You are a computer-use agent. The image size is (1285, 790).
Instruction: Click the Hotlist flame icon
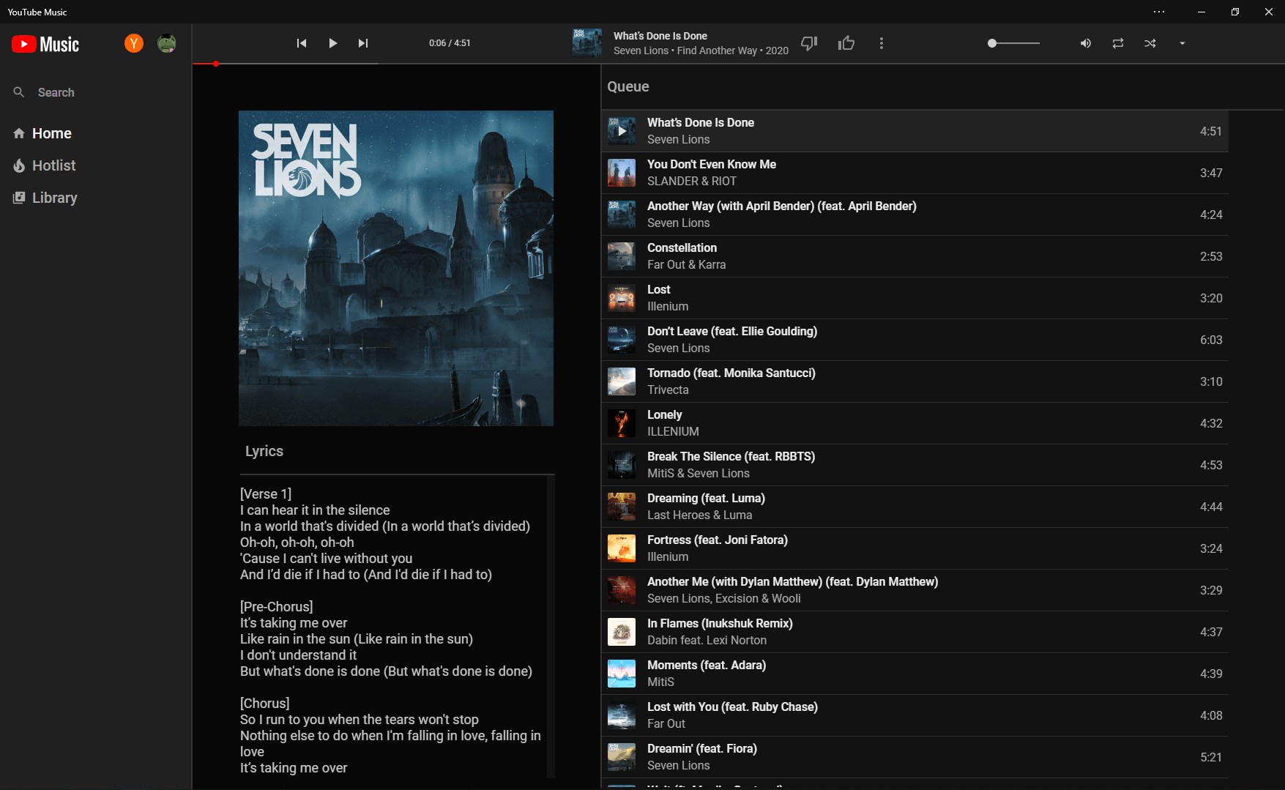pos(19,165)
